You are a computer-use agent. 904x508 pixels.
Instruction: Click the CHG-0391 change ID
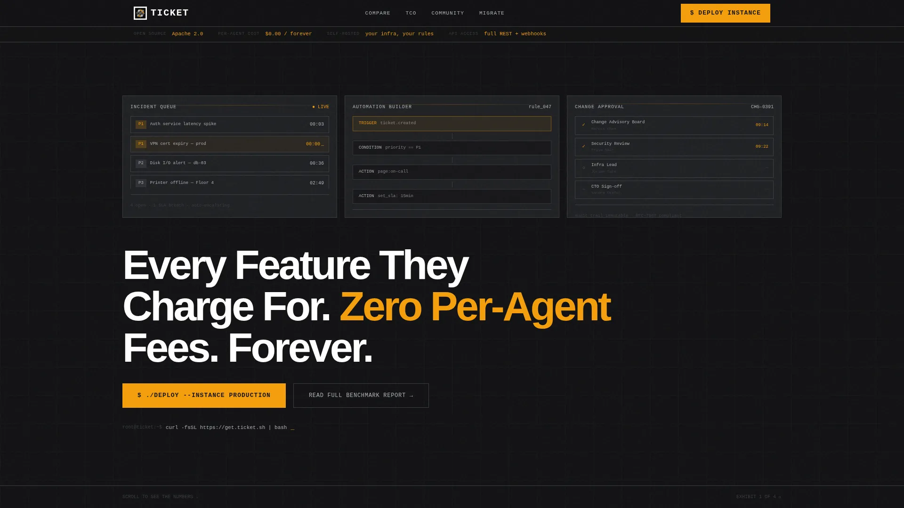point(762,107)
